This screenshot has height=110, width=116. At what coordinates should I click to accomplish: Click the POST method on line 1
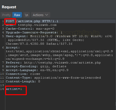click(x=10, y=21)
